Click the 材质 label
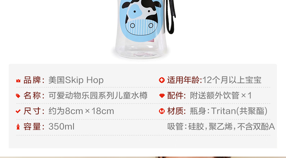The width and height of the screenshot is (286, 158). [176, 111]
